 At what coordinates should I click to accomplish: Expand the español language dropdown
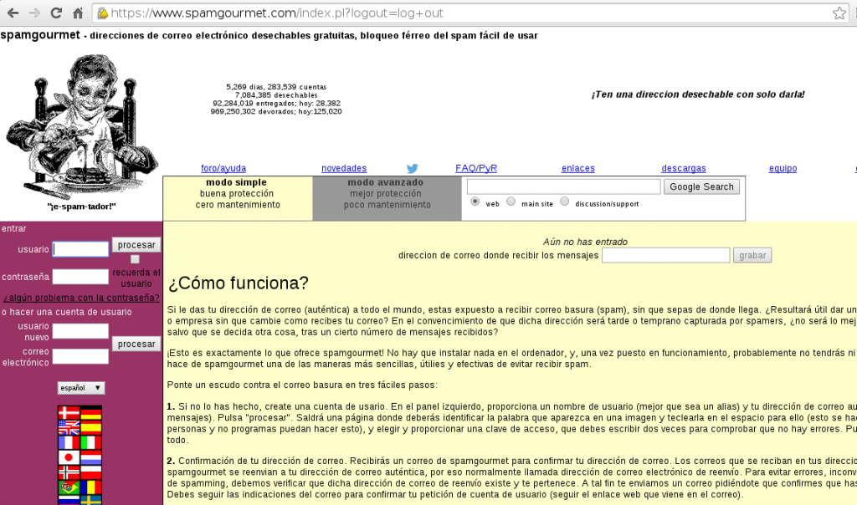tap(81, 388)
